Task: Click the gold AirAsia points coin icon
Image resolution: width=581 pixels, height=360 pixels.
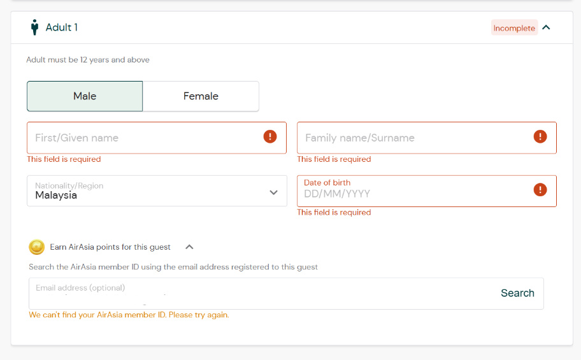Action: 36,247
